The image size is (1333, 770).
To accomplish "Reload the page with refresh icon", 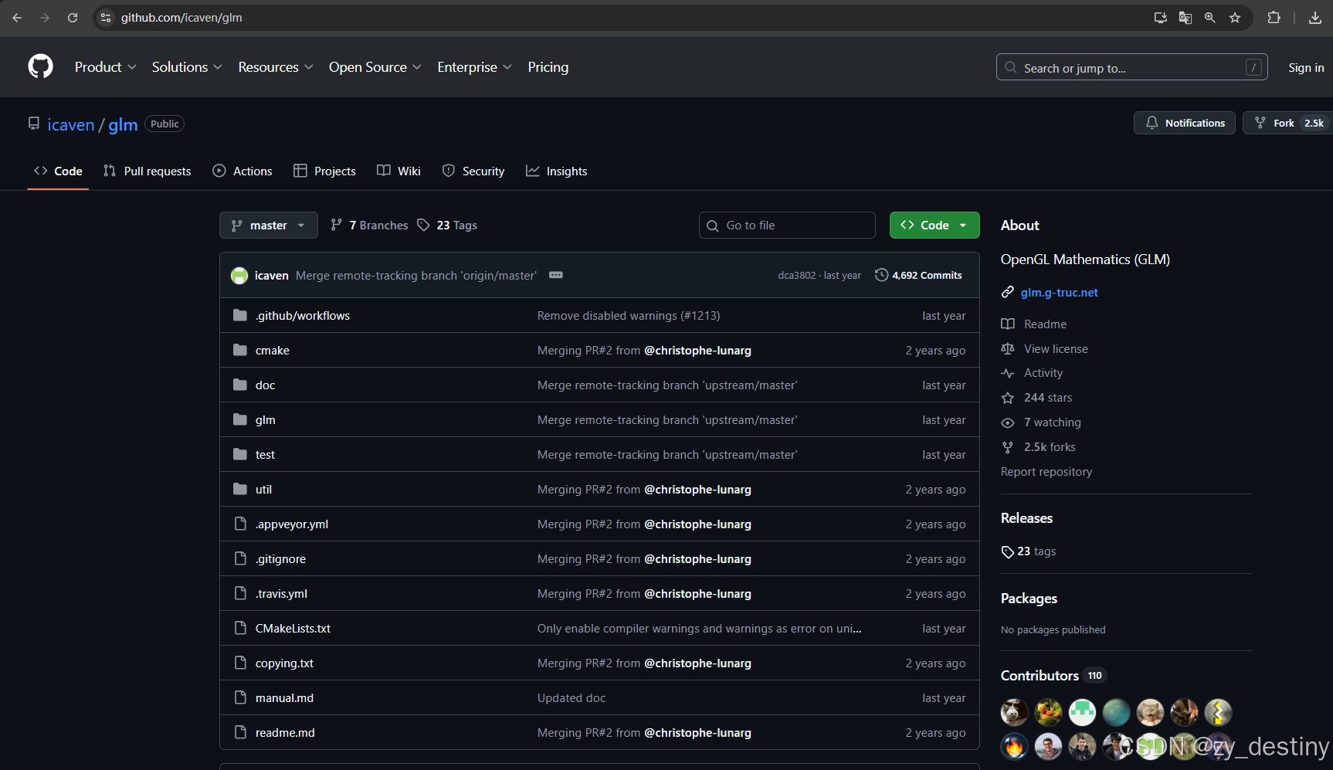I will click(x=73, y=18).
